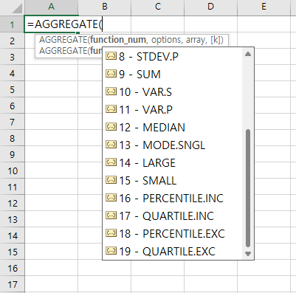Click the icon beside 12 - MEDIAN
The height and width of the screenshot is (293, 296).
111,127
